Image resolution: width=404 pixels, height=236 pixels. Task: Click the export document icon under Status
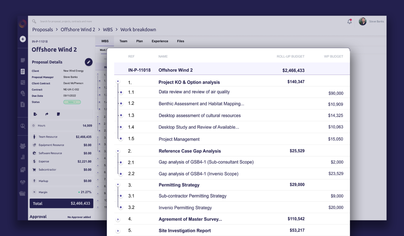click(x=35, y=114)
